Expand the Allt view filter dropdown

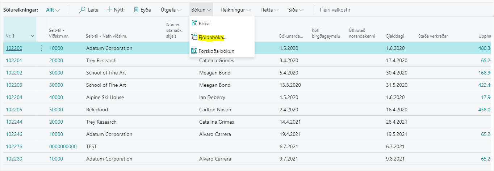[x=53, y=10]
